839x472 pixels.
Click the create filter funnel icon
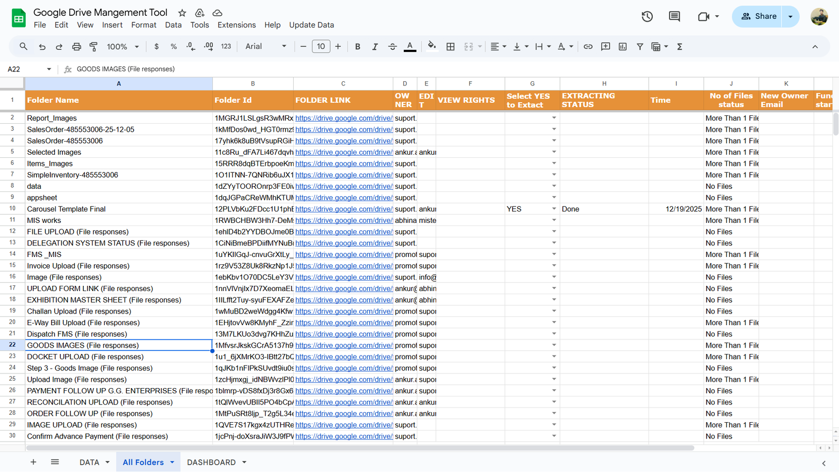[640, 47]
